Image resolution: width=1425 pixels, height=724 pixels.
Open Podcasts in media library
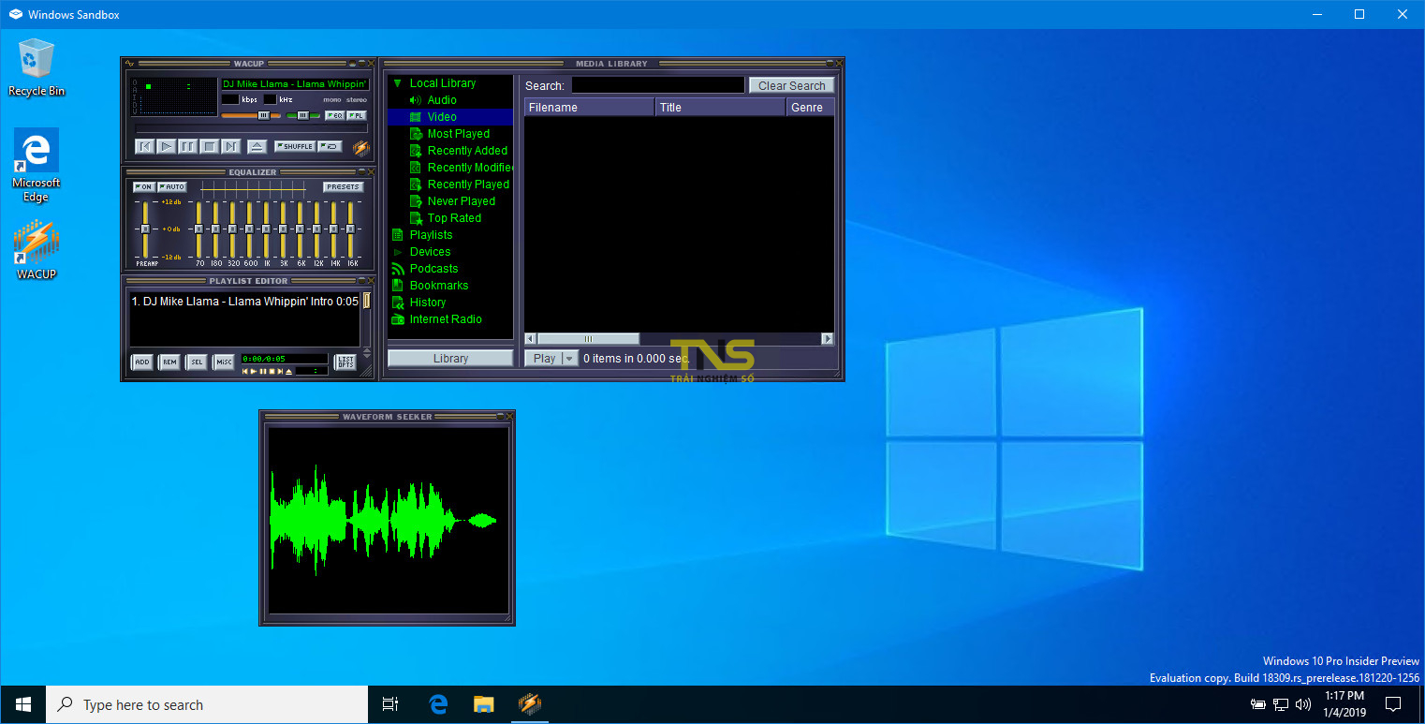(433, 269)
